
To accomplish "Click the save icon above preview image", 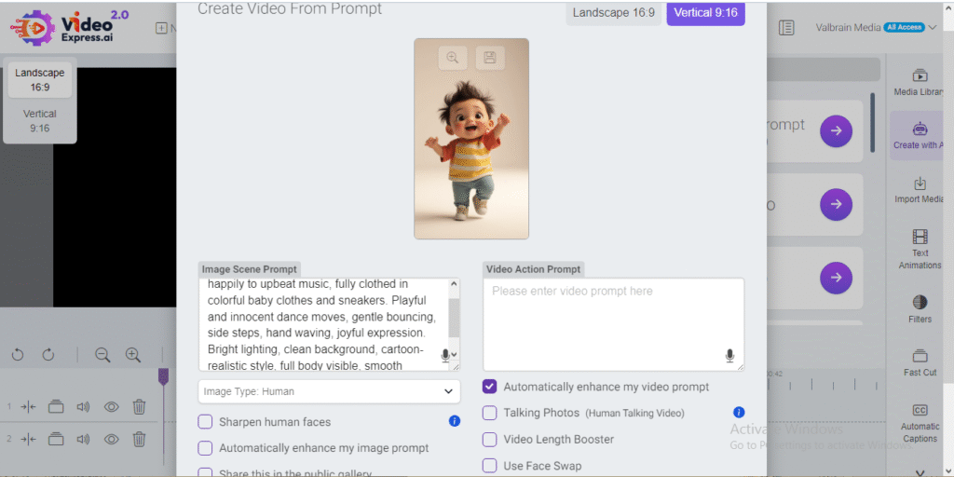I will pyautogui.click(x=490, y=58).
